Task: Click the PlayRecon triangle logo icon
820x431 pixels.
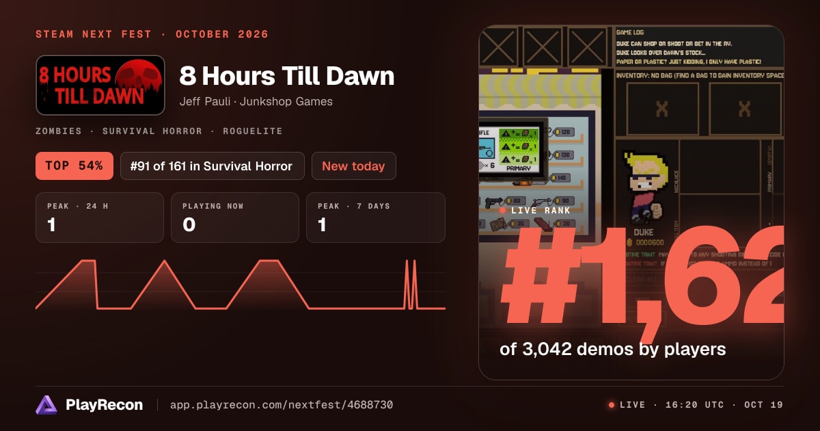Action: tap(46, 405)
